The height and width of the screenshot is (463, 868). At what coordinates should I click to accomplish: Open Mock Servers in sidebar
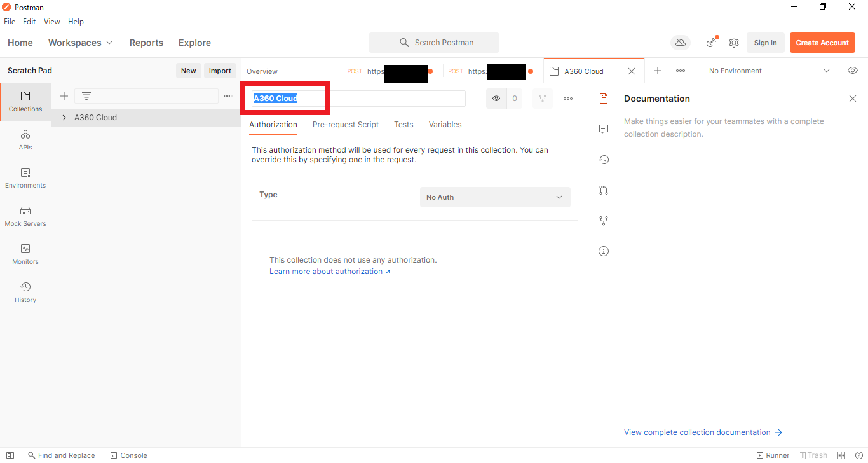coord(25,216)
